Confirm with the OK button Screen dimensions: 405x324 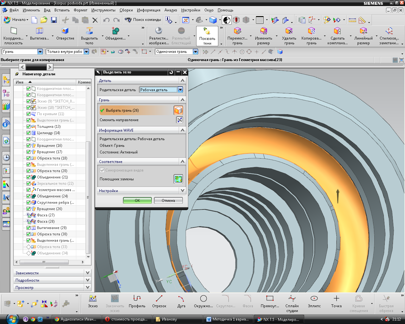click(x=137, y=200)
